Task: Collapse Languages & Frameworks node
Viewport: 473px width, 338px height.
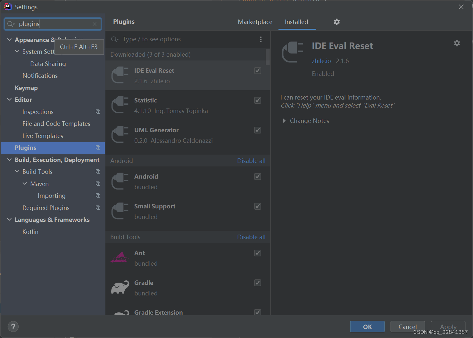Action: 9,220
